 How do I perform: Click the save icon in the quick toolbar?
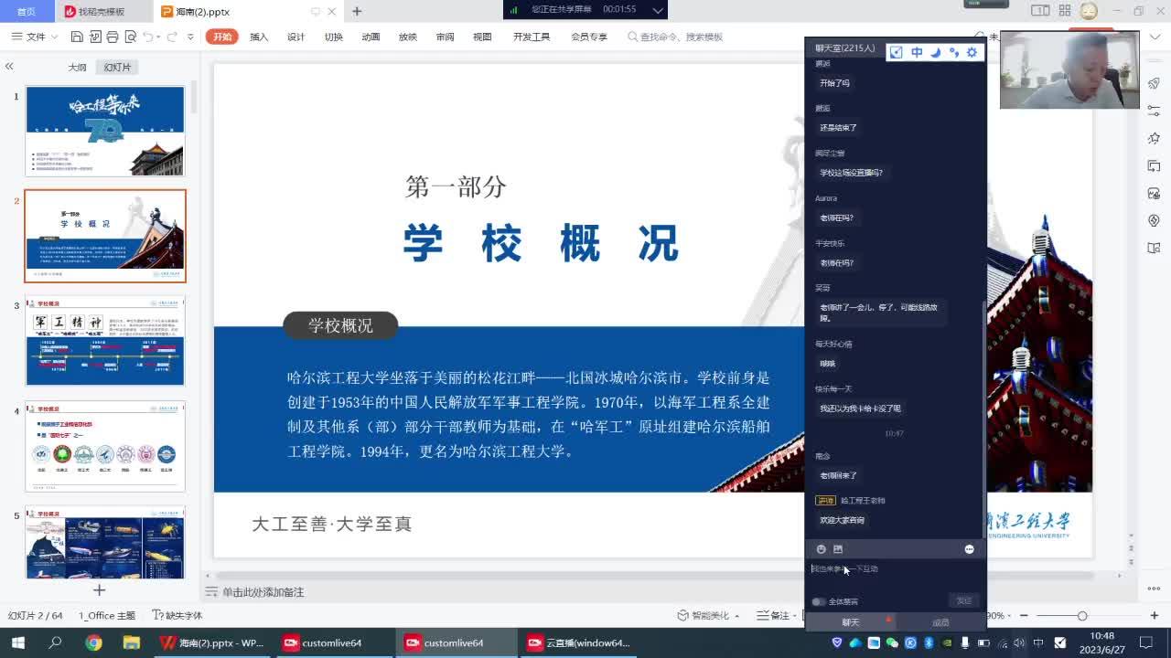click(77, 37)
